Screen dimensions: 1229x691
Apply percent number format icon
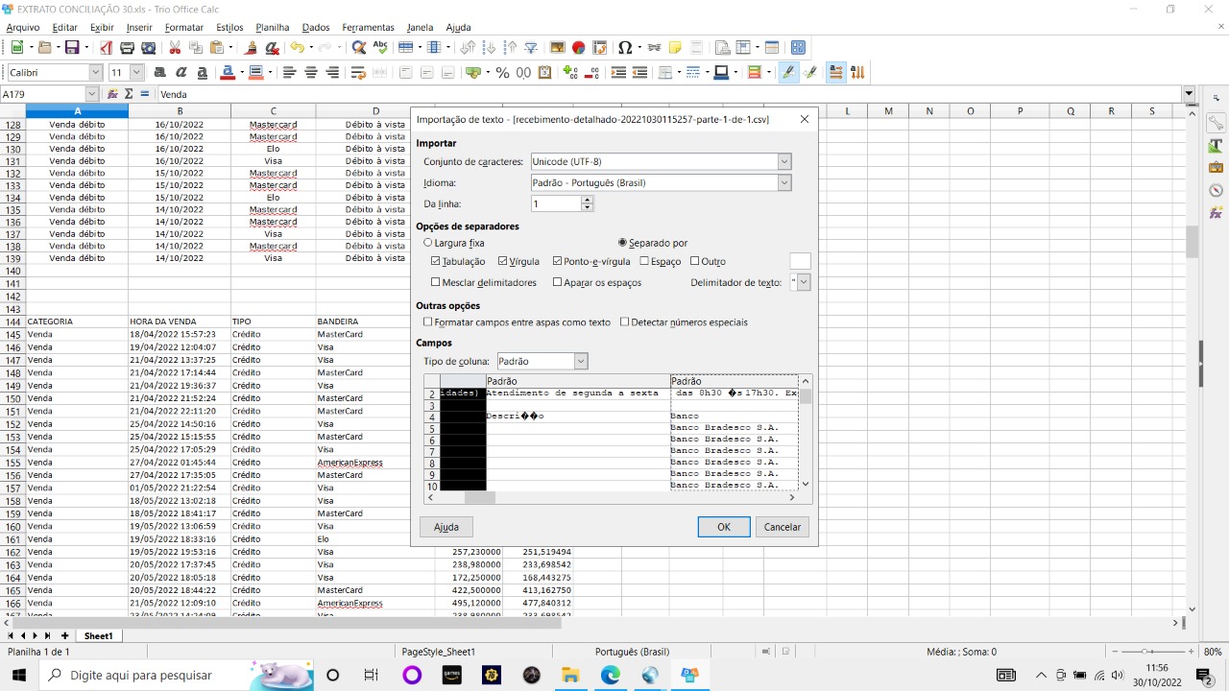tap(502, 72)
